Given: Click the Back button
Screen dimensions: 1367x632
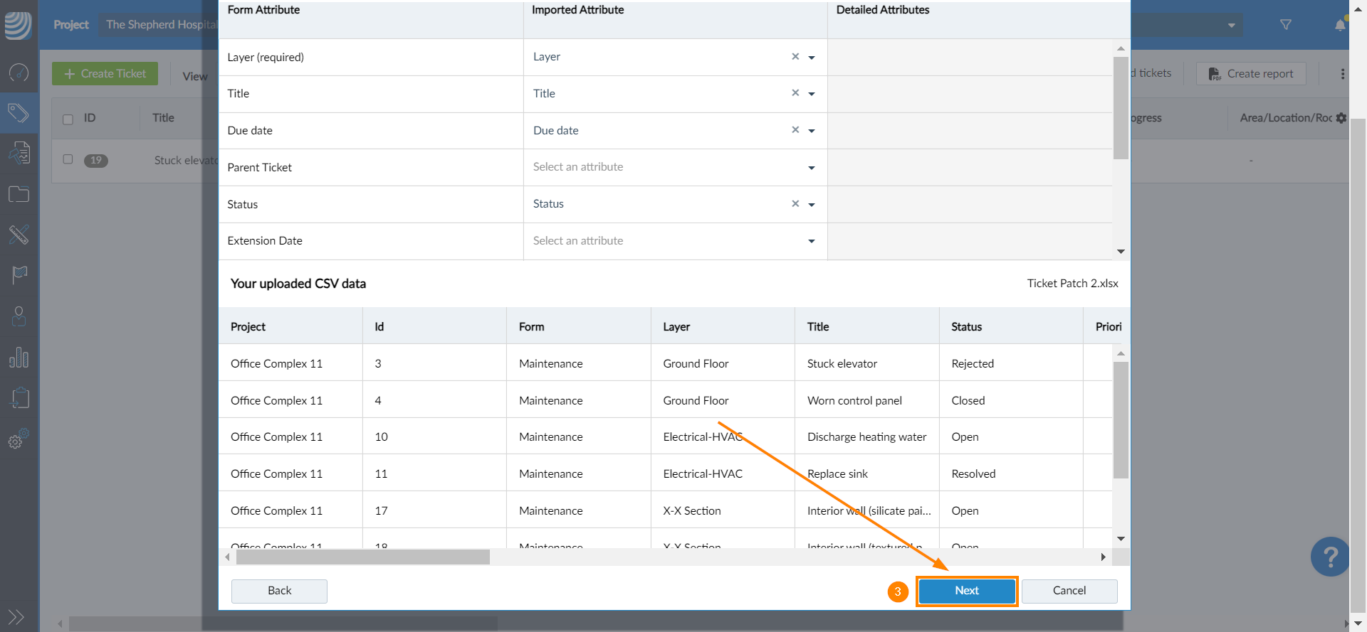Looking at the screenshot, I should (x=279, y=591).
